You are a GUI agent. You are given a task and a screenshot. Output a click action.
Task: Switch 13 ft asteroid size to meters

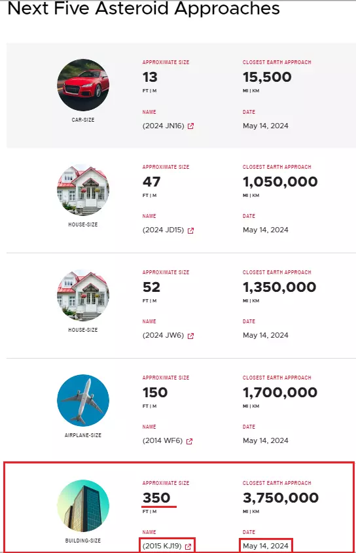pos(154,90)
